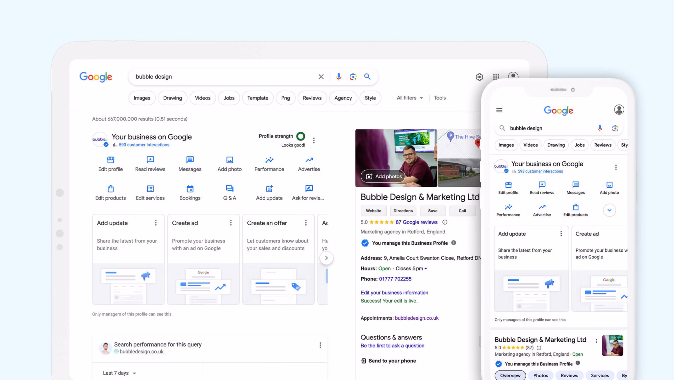Expand the All filters dropdown
This screenshot has height=380, width=674.
coord(409,98)
